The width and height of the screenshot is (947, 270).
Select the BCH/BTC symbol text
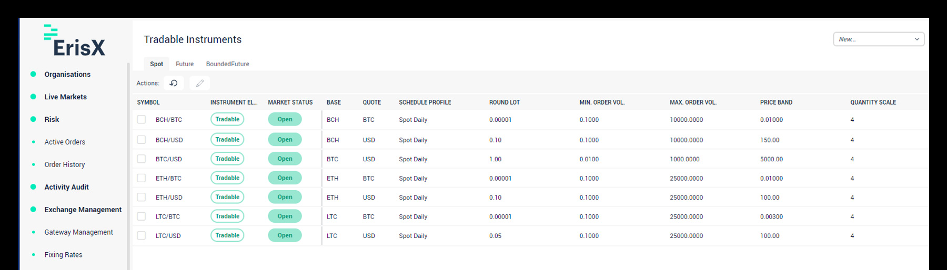click(x=169, y=120)
